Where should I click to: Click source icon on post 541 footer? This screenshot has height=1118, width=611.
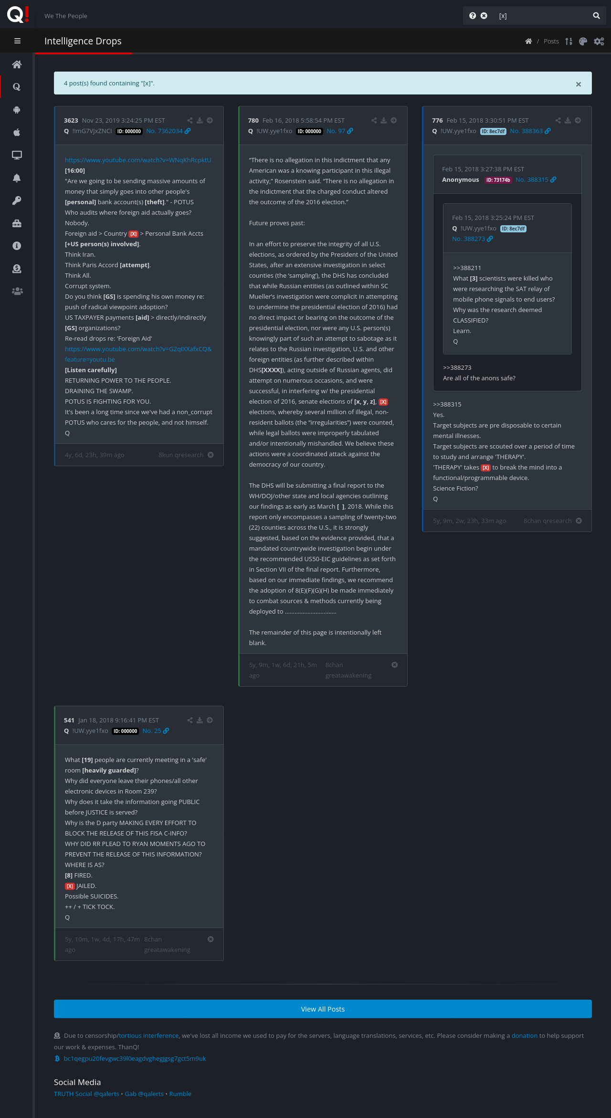211,940
